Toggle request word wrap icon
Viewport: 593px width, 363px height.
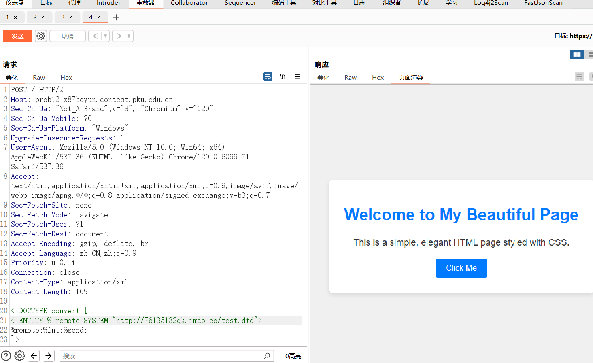[x=268, y=76]
